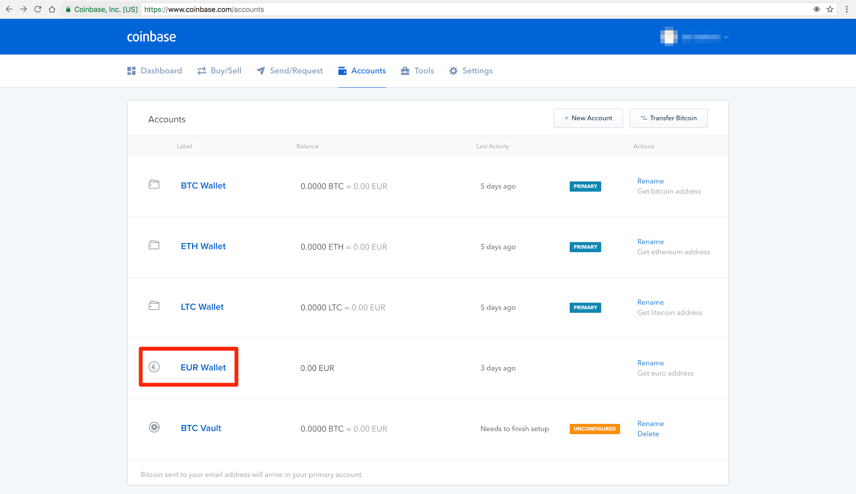Screen dimensions: 856x494
Task: Go to the Send/Request tab
Action: 289,71
